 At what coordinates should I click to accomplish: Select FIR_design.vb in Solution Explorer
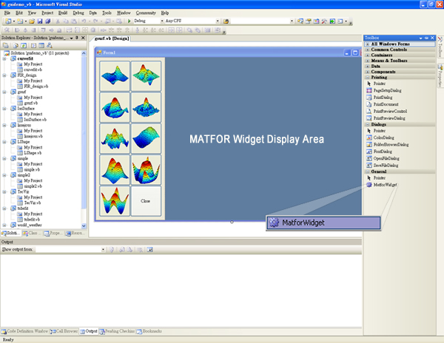(x=36, y=86)
